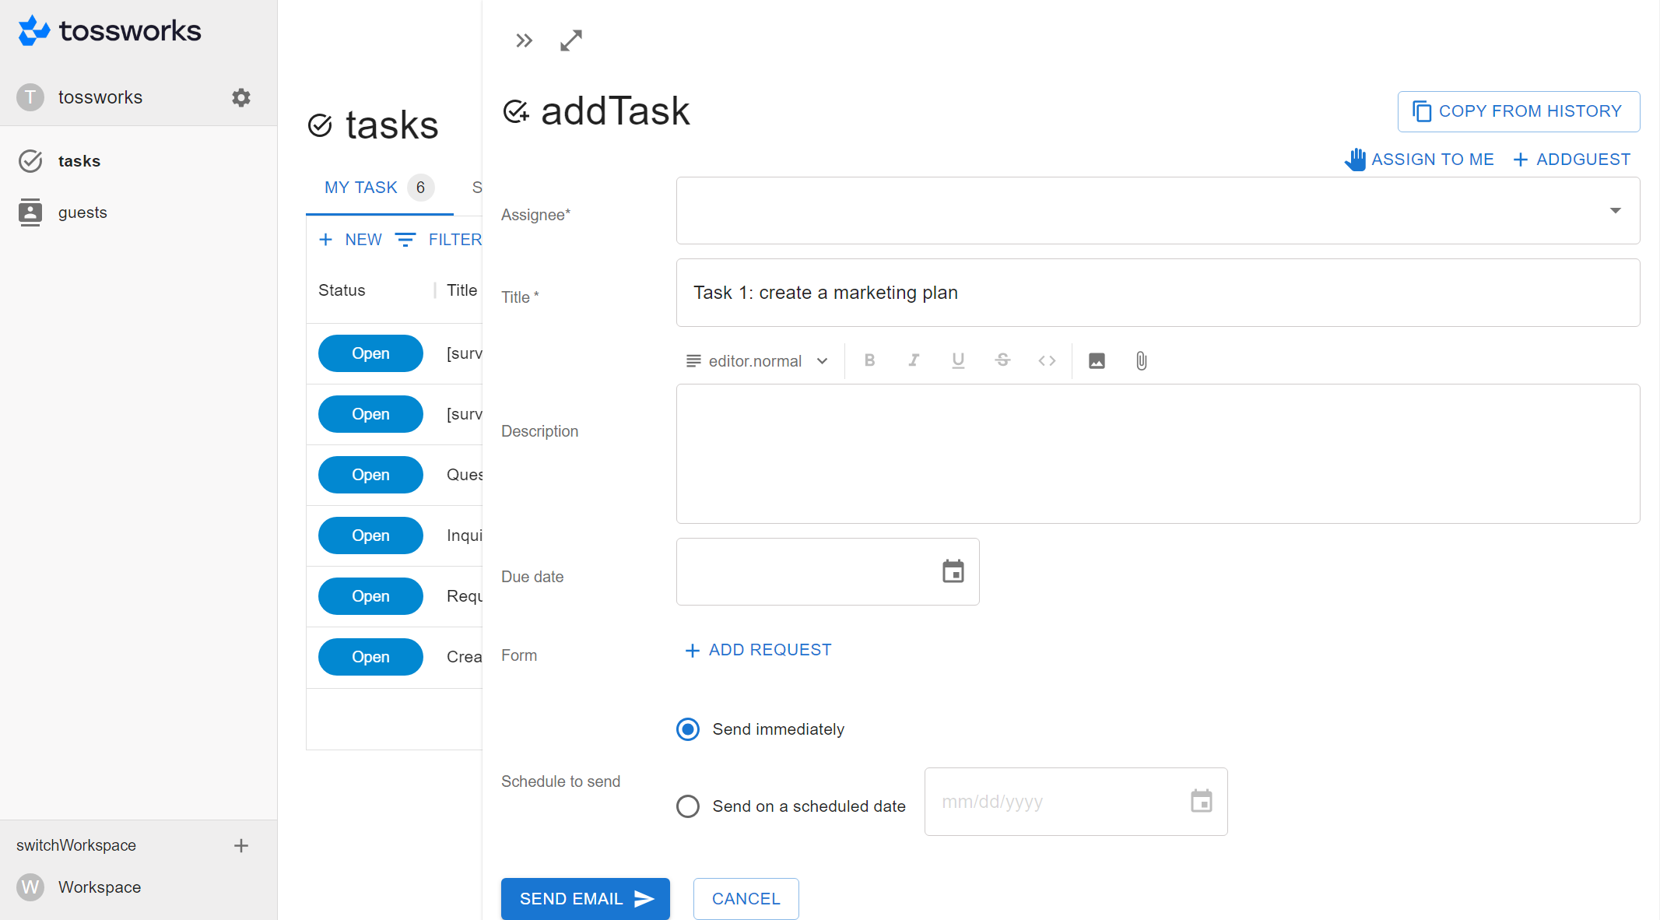Attach a file with paperclip icon
1660x920 pixels.
(x=1141, y=360)
